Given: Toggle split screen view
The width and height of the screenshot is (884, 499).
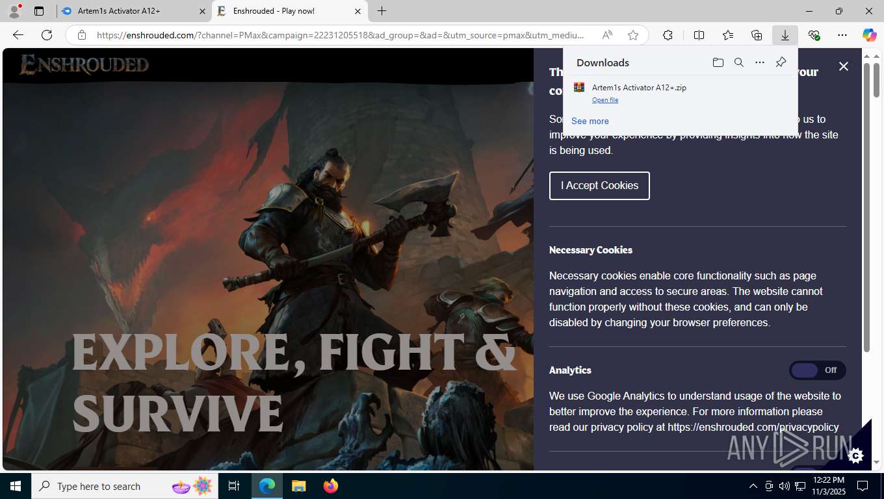Looking at the screenshot, I should (x=699, y=35).
